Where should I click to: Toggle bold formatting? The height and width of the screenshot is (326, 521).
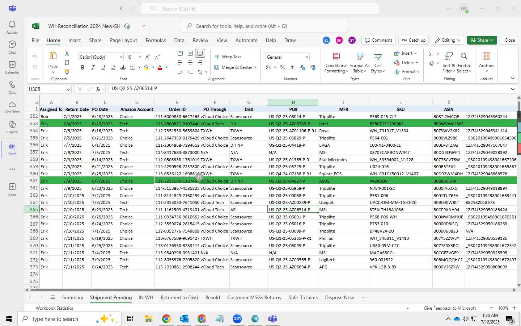[83, 67]
